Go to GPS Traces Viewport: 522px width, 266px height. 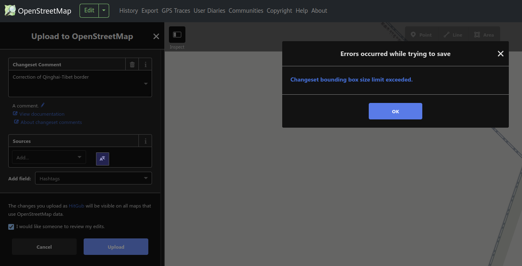[176, 11]
